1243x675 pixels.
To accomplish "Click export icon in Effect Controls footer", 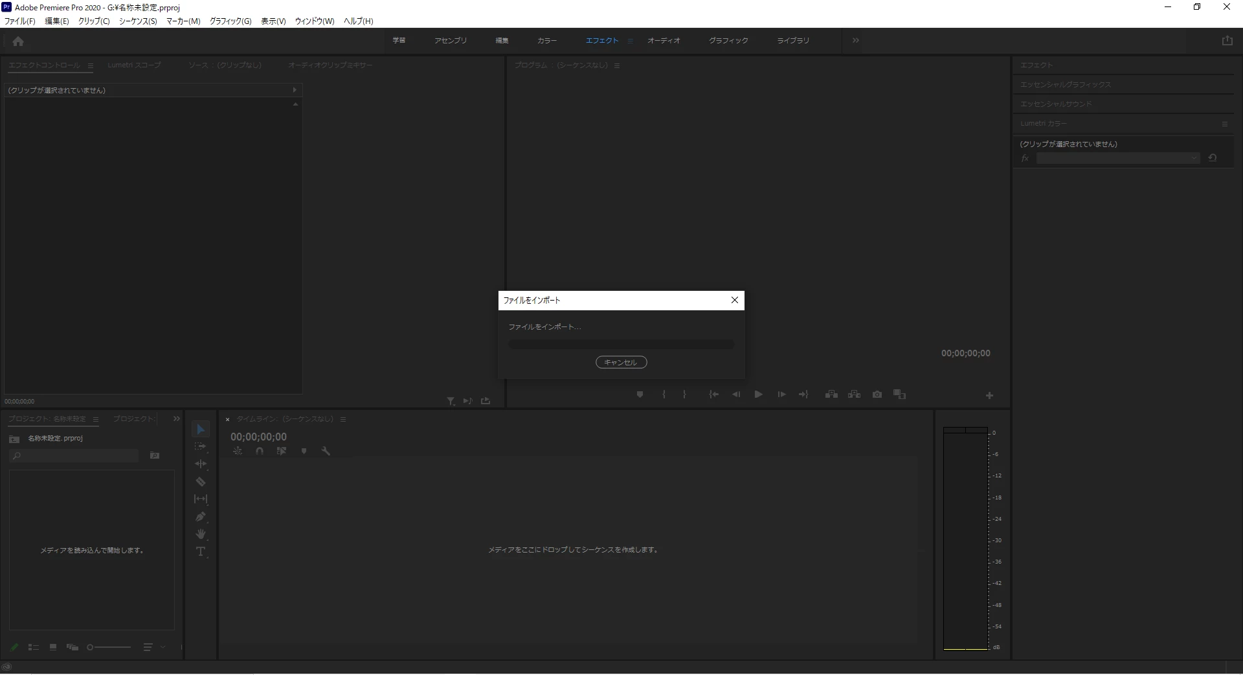I will click(x=486, y=402).
